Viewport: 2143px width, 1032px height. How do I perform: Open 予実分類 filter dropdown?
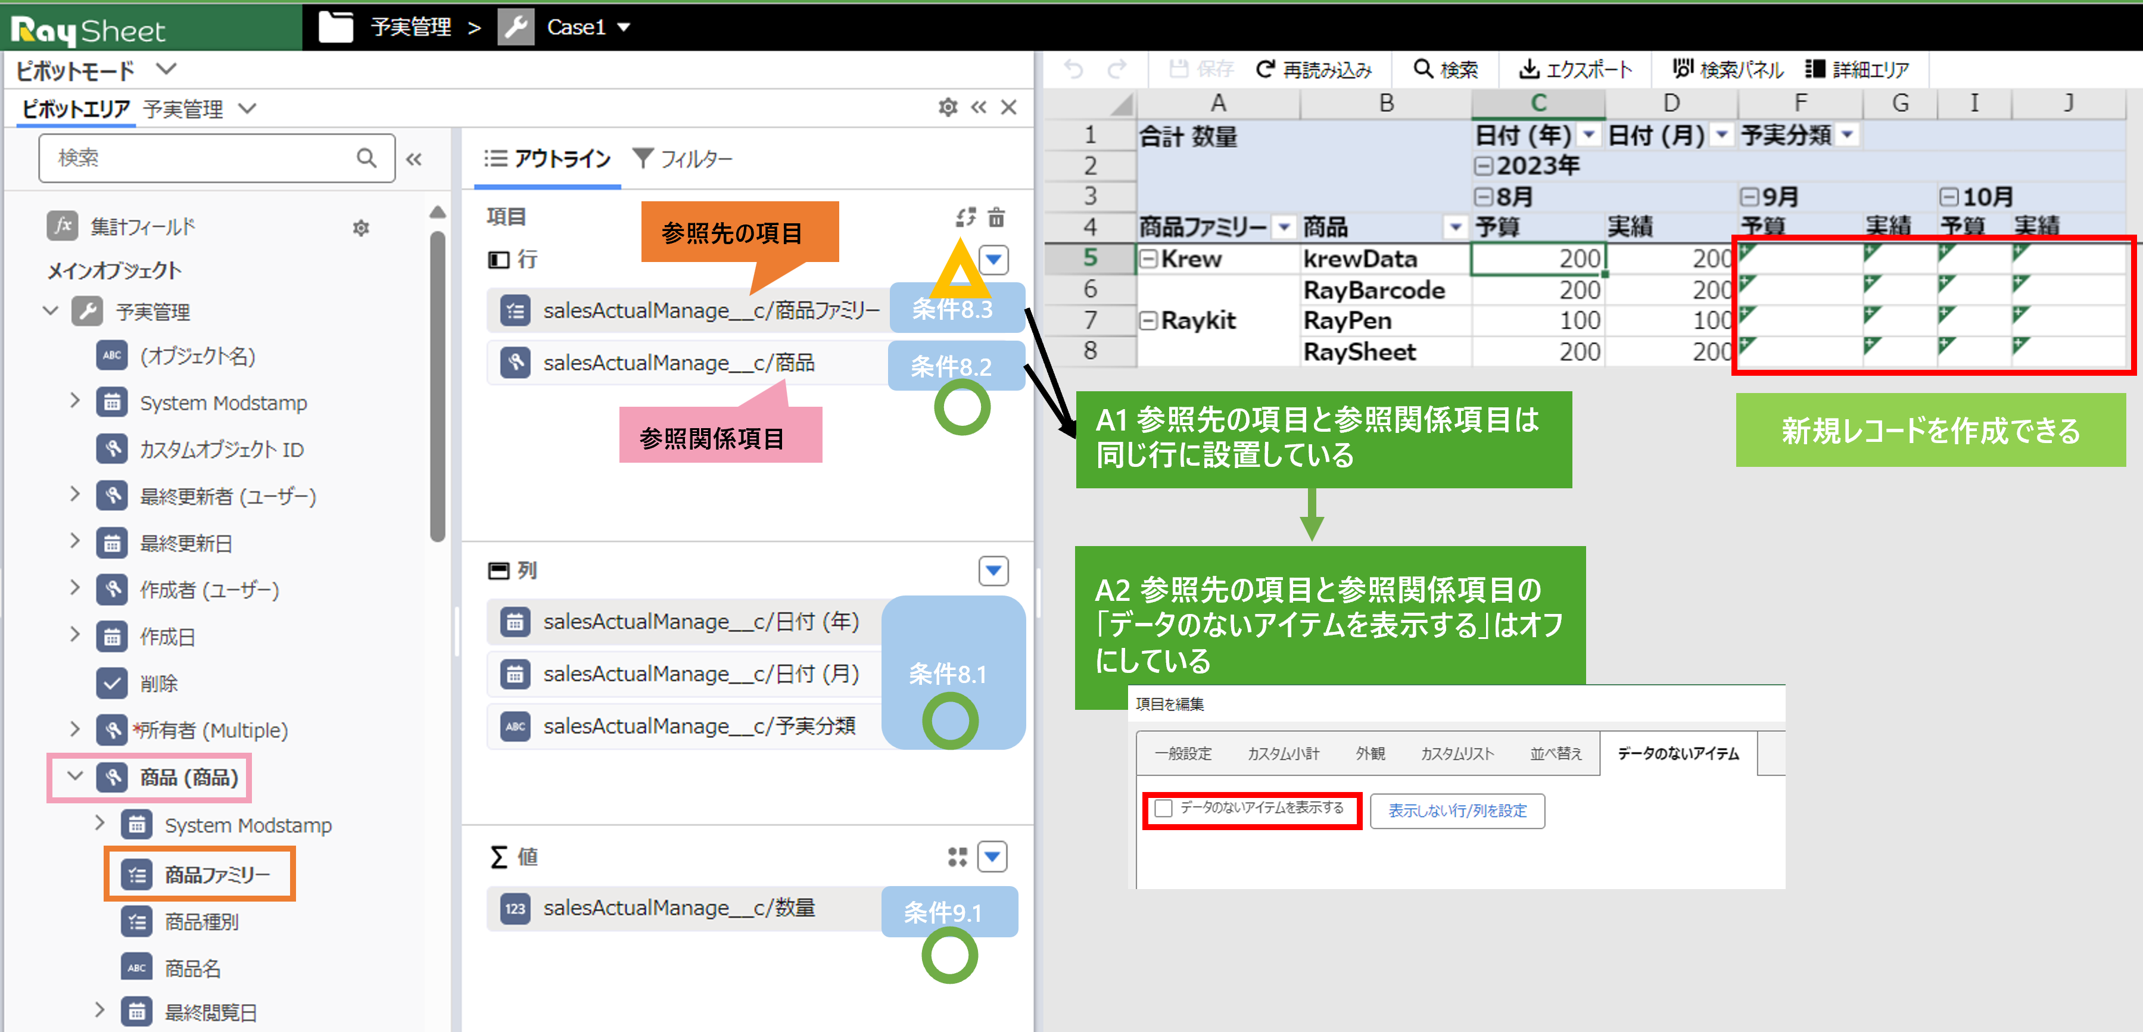coord(1848,135)
